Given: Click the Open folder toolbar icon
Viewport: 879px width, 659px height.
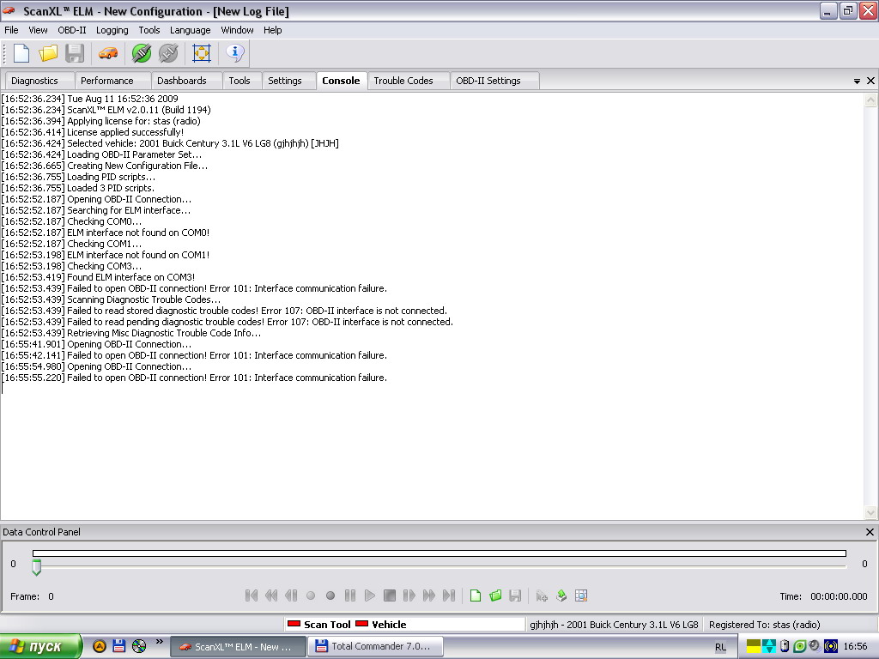Looking at the screenshot, I should click(48, 53).
